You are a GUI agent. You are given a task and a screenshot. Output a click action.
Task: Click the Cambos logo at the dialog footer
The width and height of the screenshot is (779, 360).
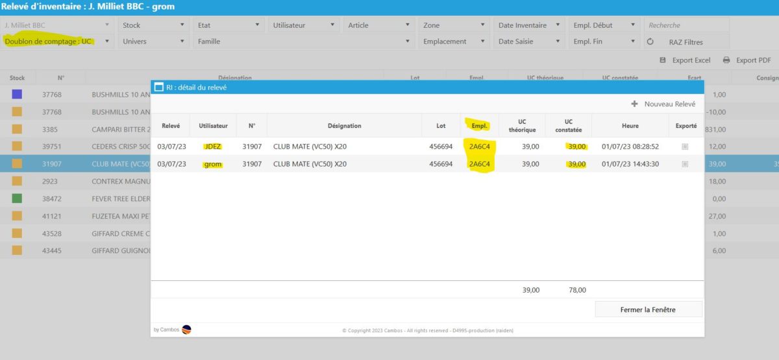tap(186, 330)
